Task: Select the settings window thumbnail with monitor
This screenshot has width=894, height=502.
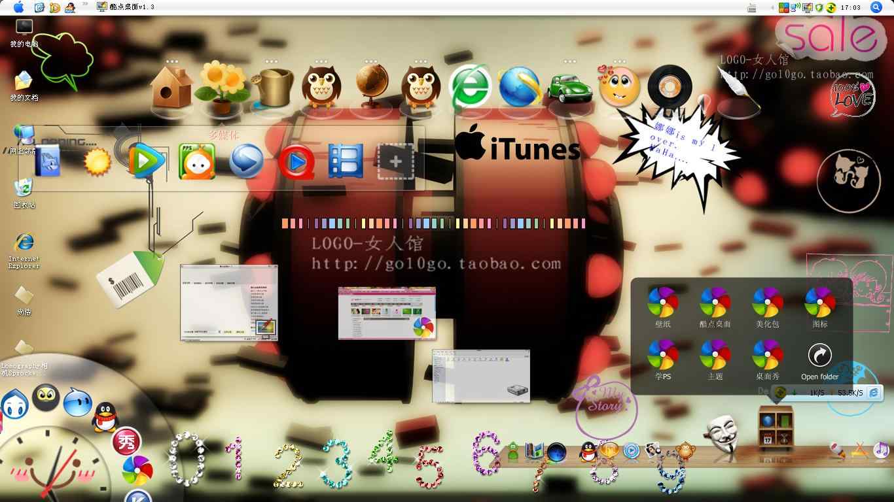Action: pos(229,303)
